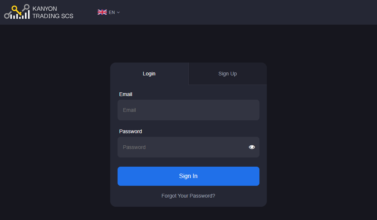Click the yellow key in the logo
The width and height of the screenshot is (377, 220).
point(16,10)
